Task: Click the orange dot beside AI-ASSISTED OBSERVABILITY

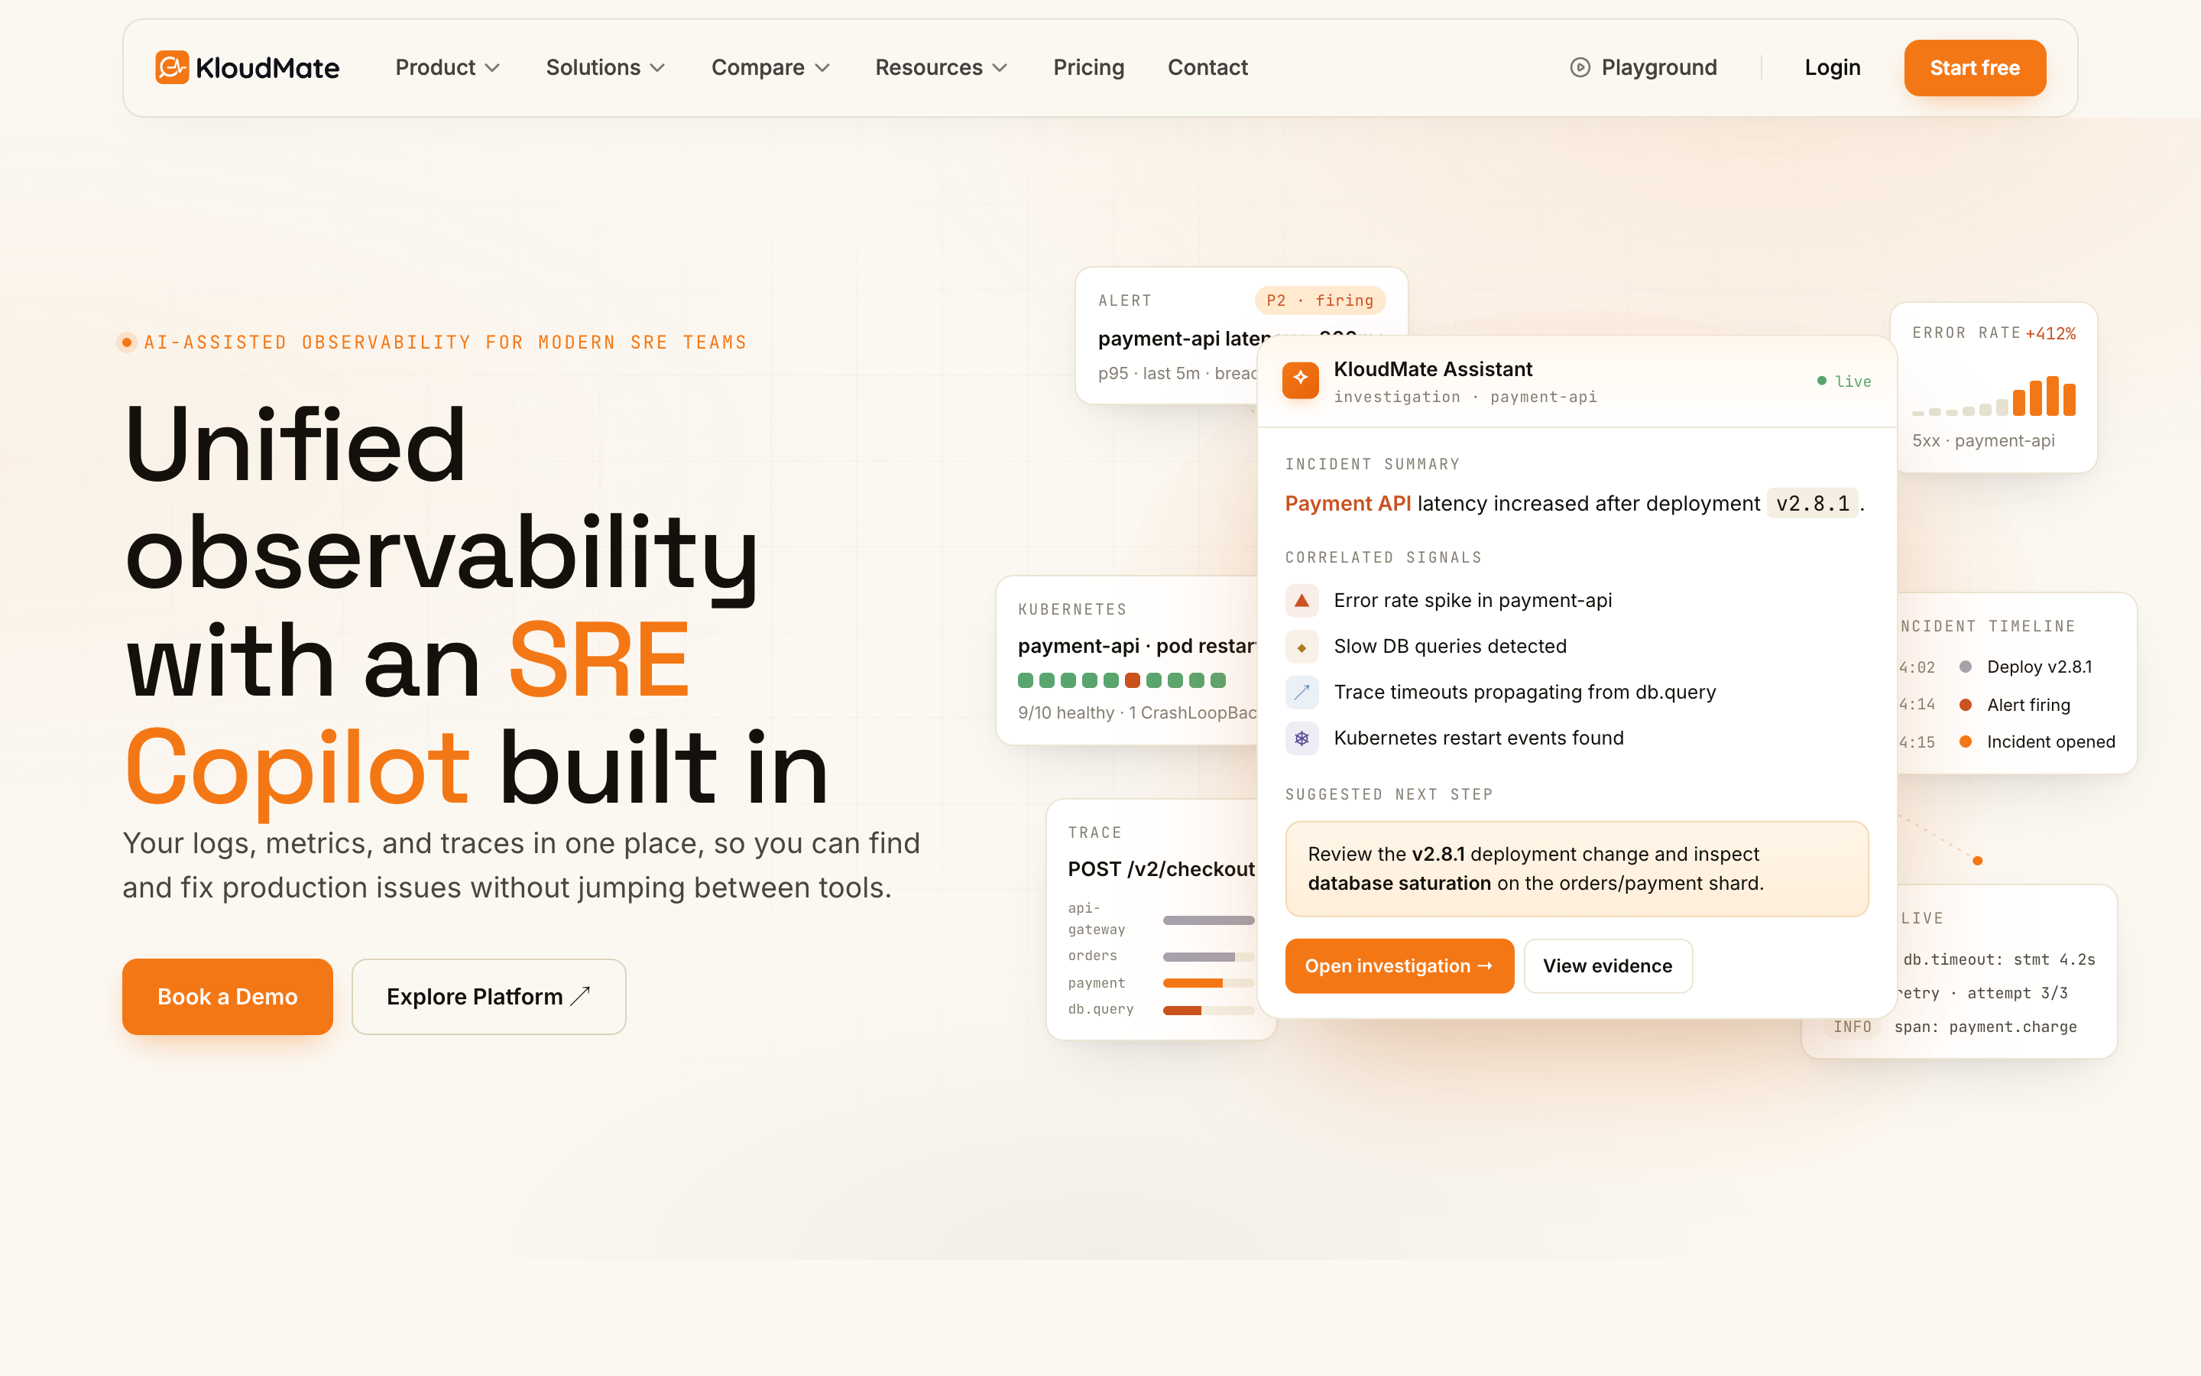Action: click(x=128, y=342)
